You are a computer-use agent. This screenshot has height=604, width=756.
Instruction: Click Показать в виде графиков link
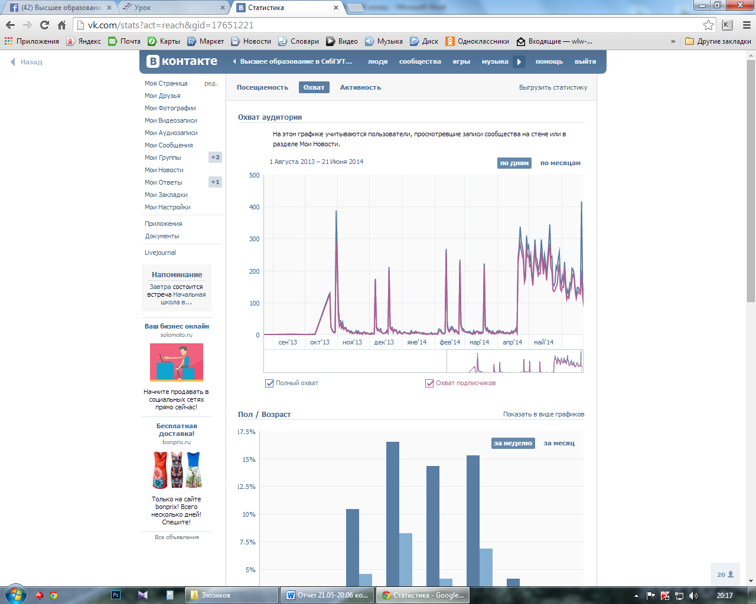pos(543,414)
